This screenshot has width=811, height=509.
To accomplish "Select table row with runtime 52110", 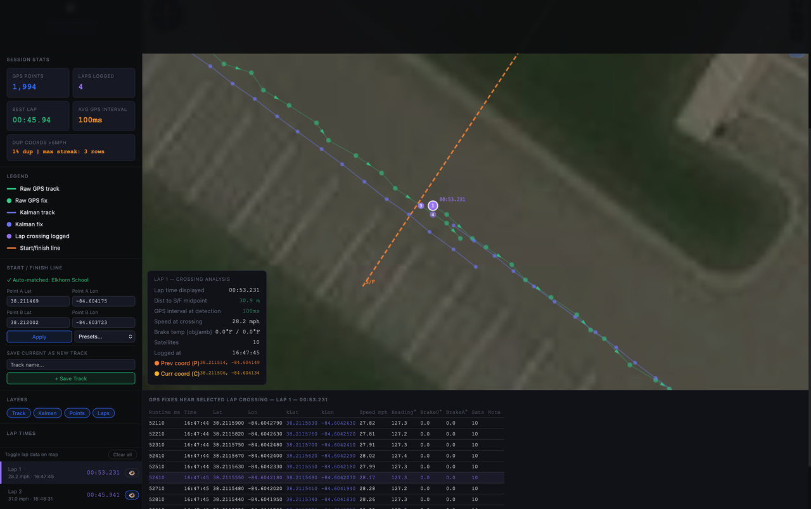I will click(326, 423).
